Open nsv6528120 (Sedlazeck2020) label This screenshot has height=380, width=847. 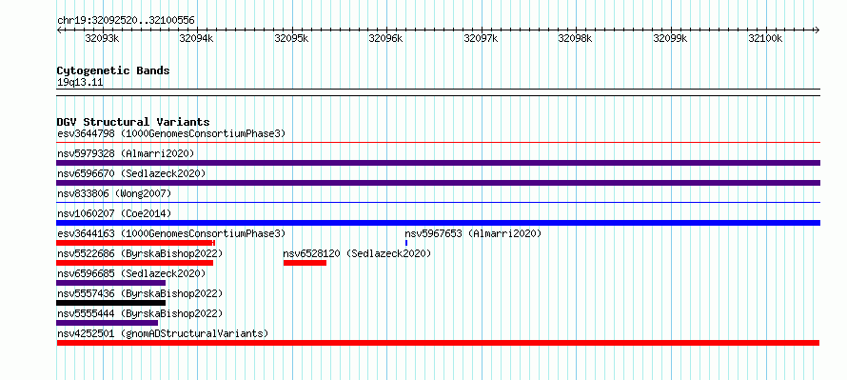358,253
